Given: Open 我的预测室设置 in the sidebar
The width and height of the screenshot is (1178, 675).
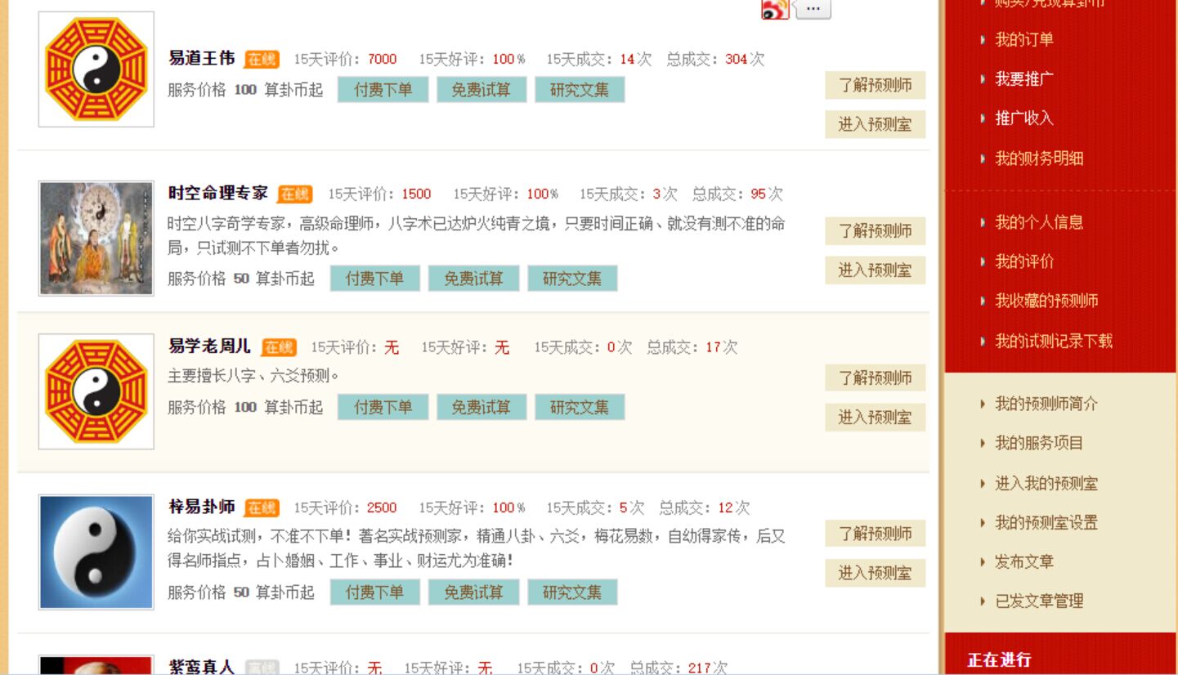Looking at the screenshot, I should [1046, 522].
